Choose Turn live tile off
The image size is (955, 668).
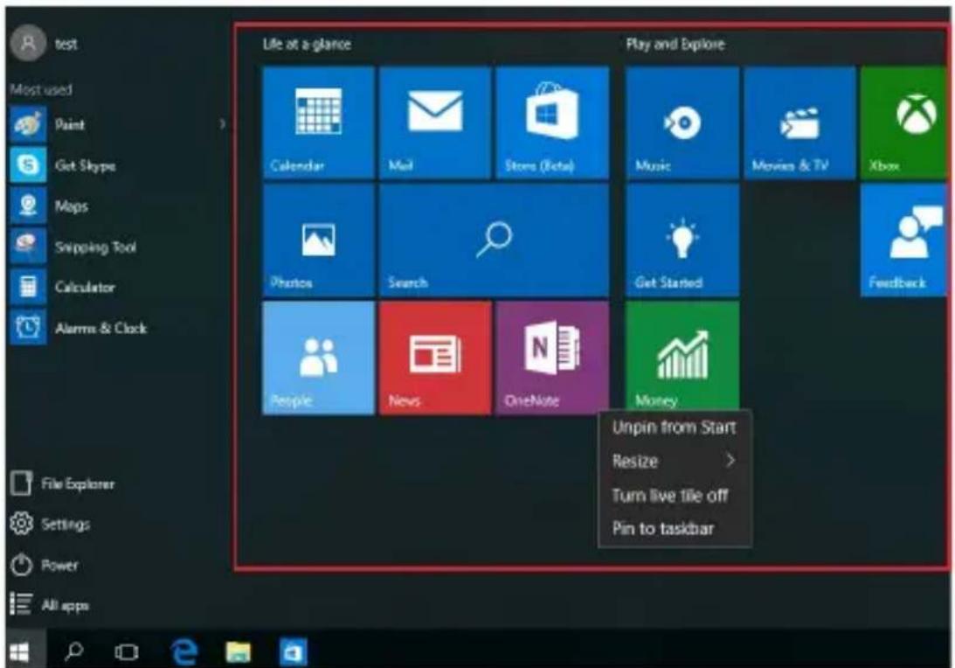(x=675, y=496)
